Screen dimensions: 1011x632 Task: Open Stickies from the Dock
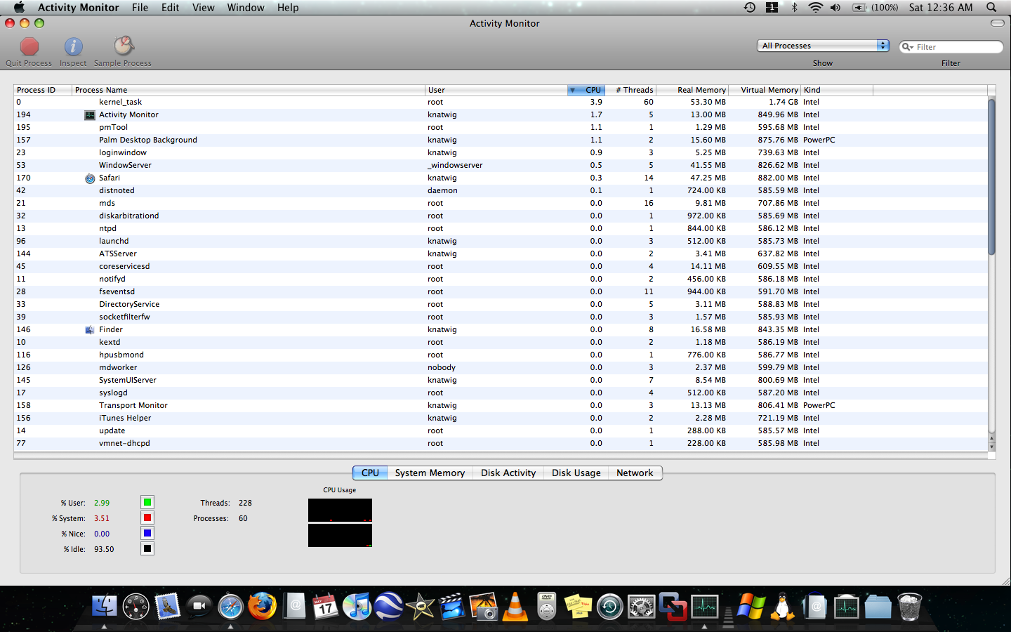(x=579, y=606)
